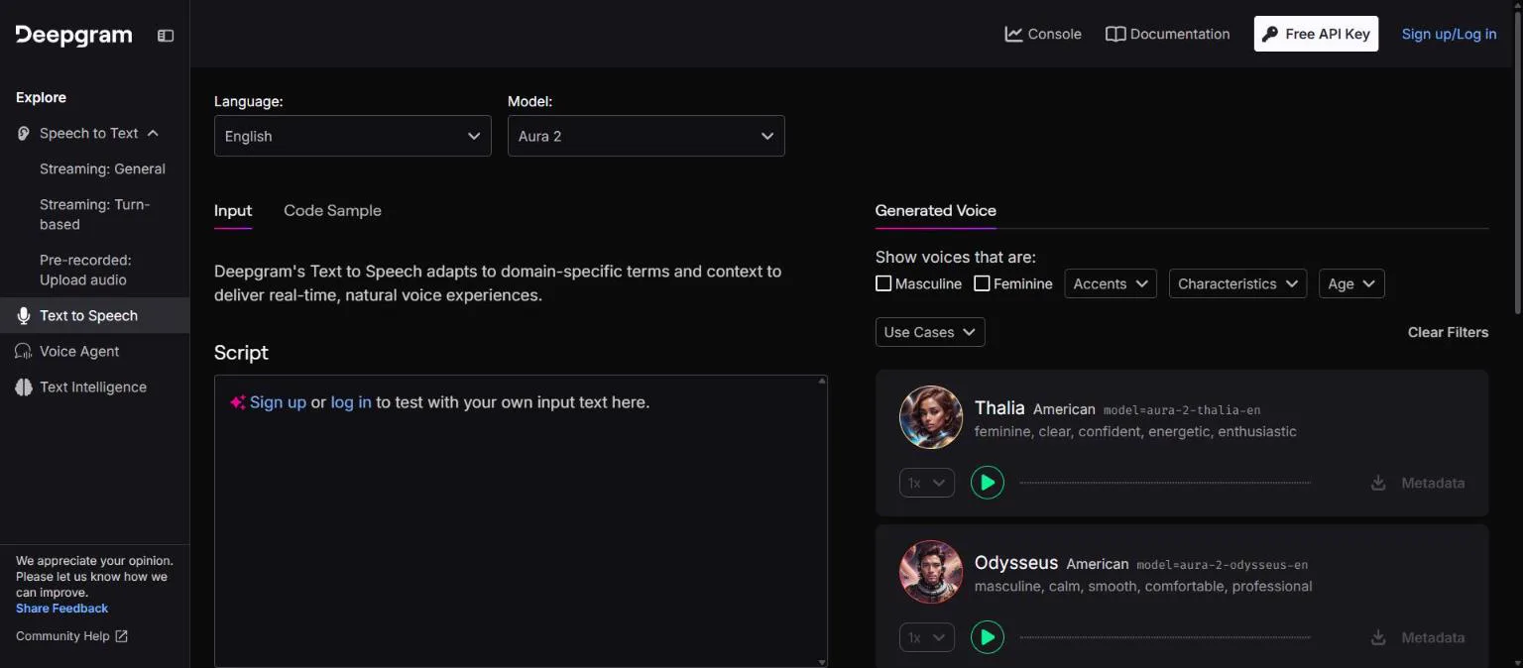Open the Community Help link
The width and height of the screenshot is (1523, 668).
click(71, 636)
